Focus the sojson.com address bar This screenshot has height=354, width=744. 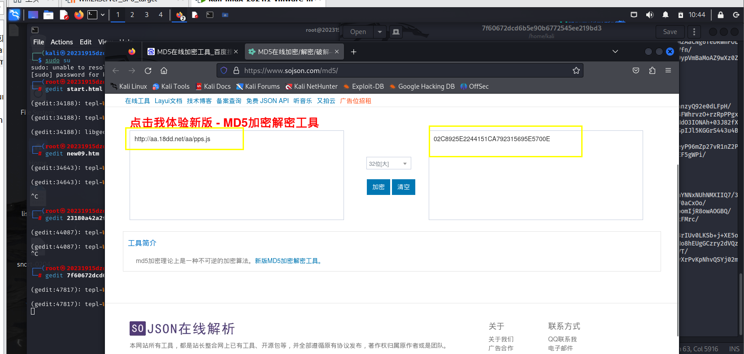[400, 70]
